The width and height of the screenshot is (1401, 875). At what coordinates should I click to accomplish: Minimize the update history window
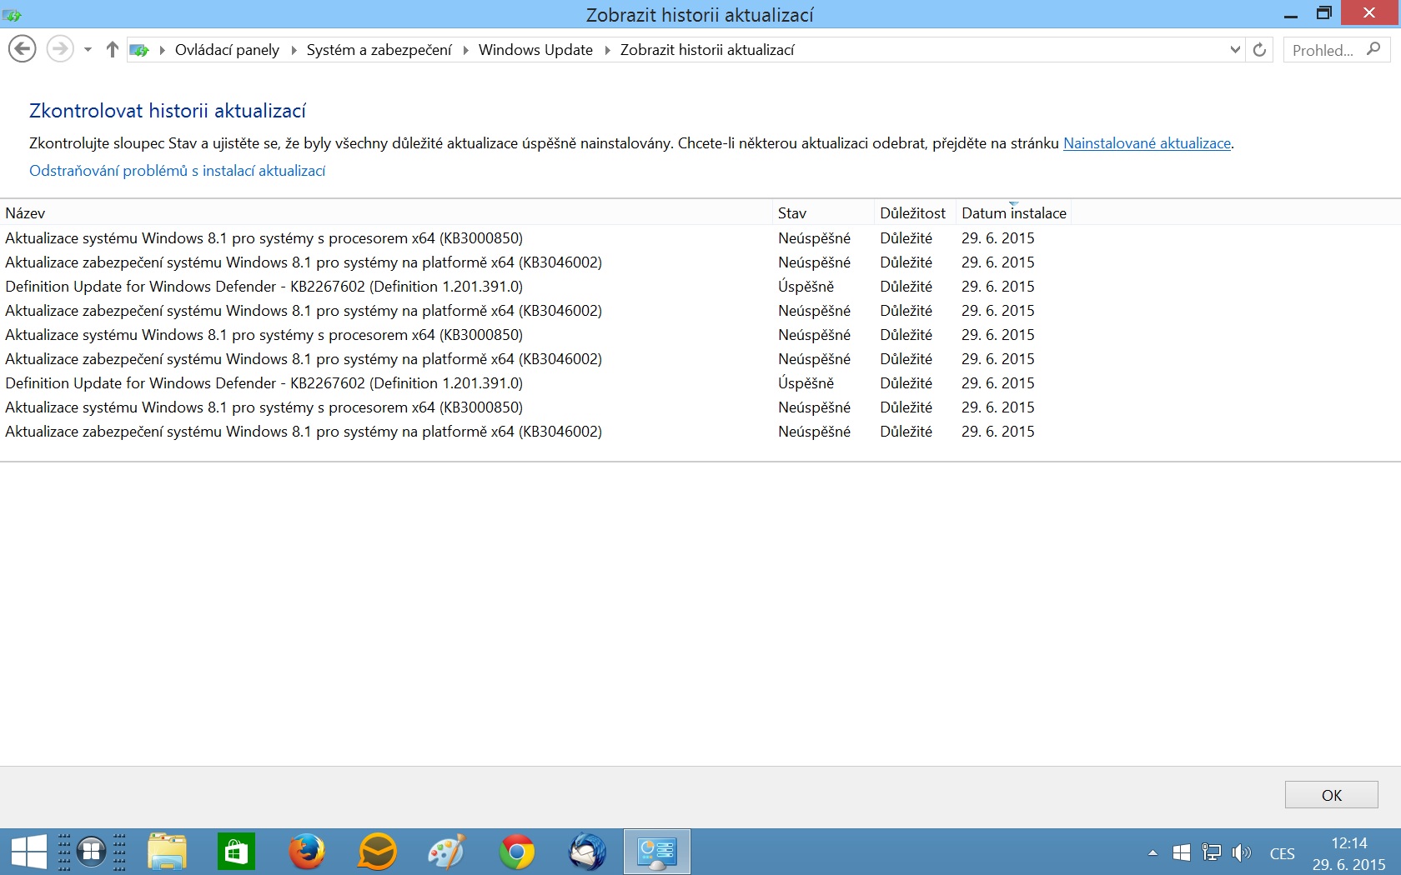coord(1291,14)
